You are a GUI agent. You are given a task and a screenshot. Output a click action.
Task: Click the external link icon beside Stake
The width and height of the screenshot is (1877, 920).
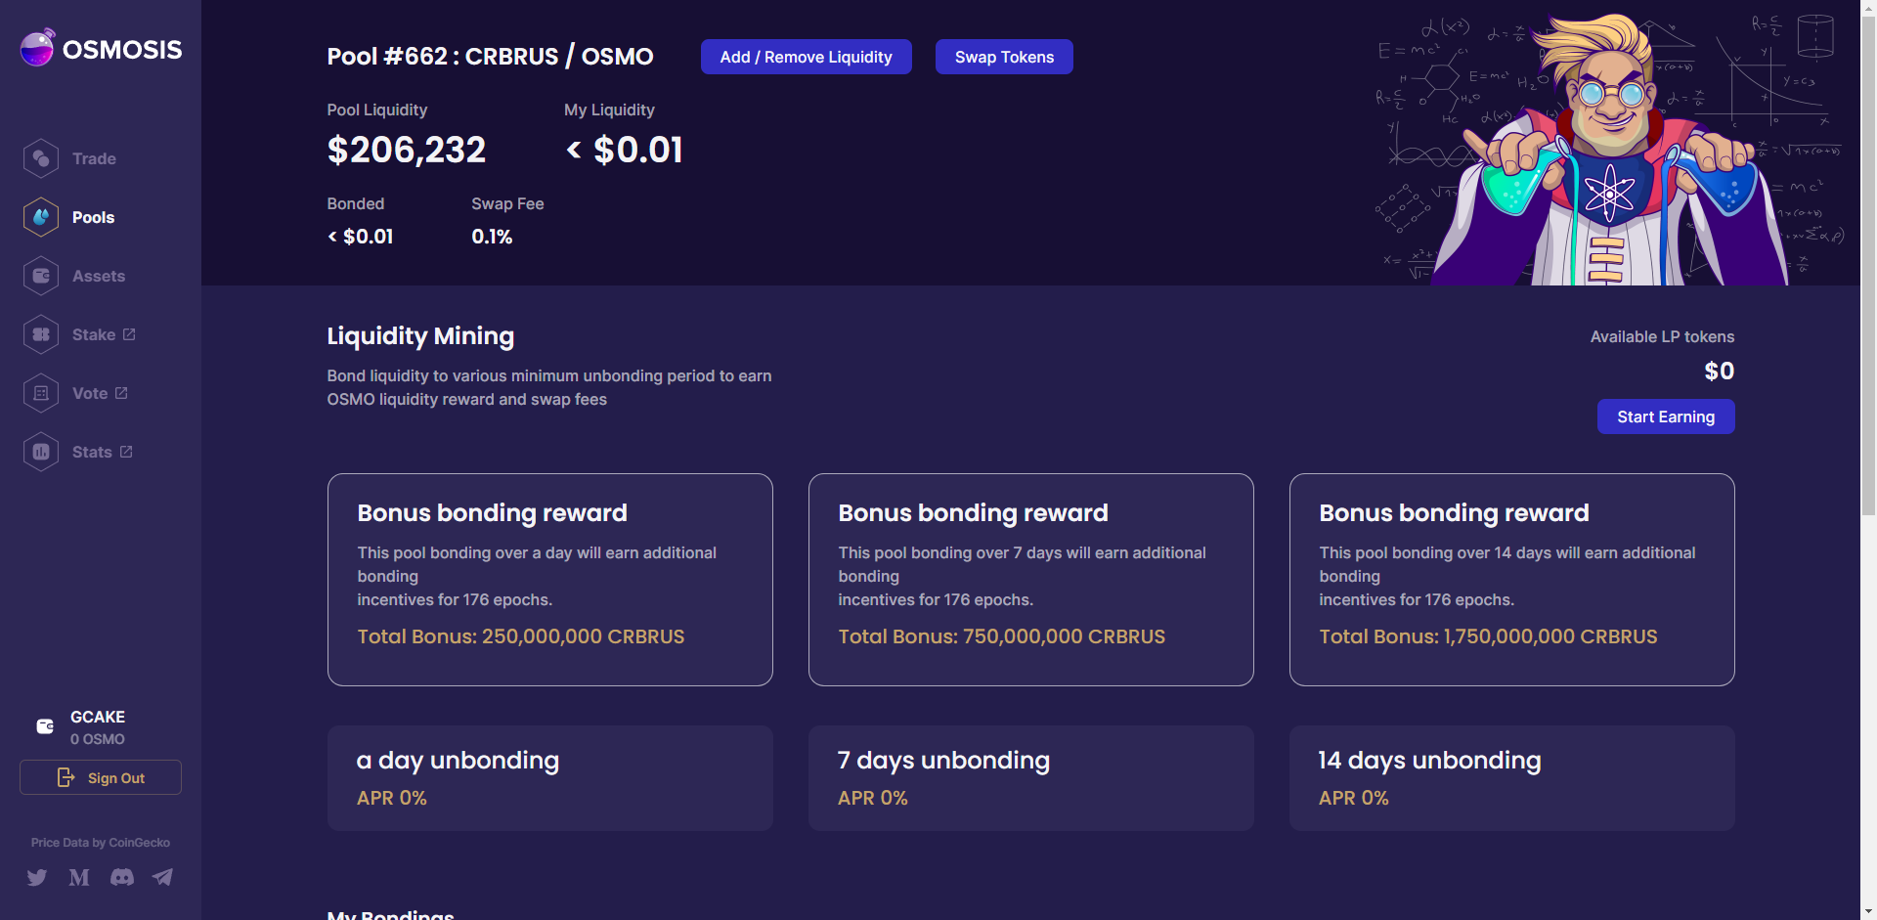point(129,334)
